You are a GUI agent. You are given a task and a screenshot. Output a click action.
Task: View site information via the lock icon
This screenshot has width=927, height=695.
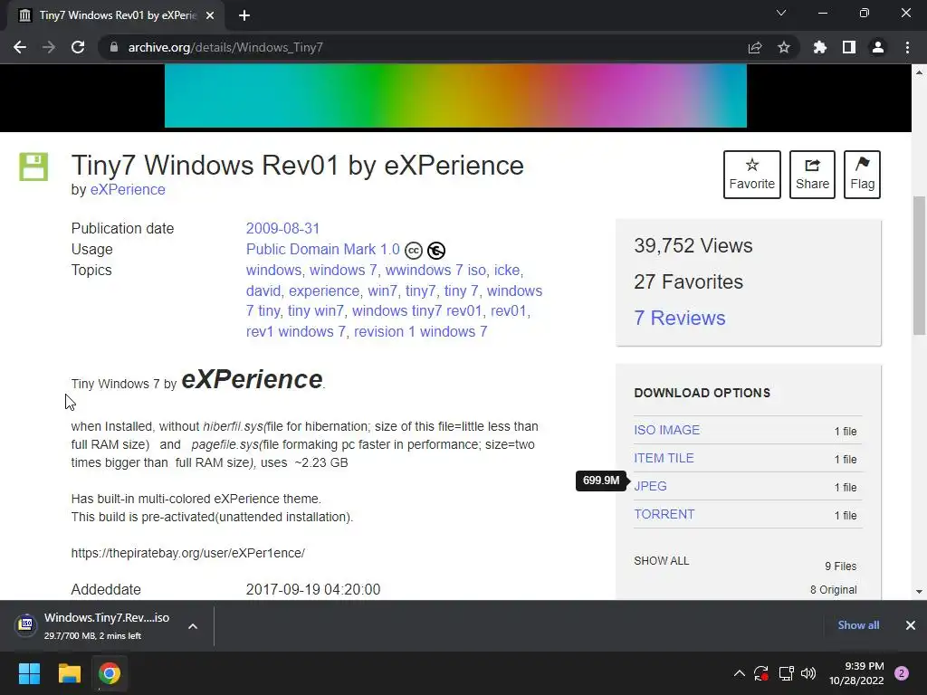coord(113,47)
